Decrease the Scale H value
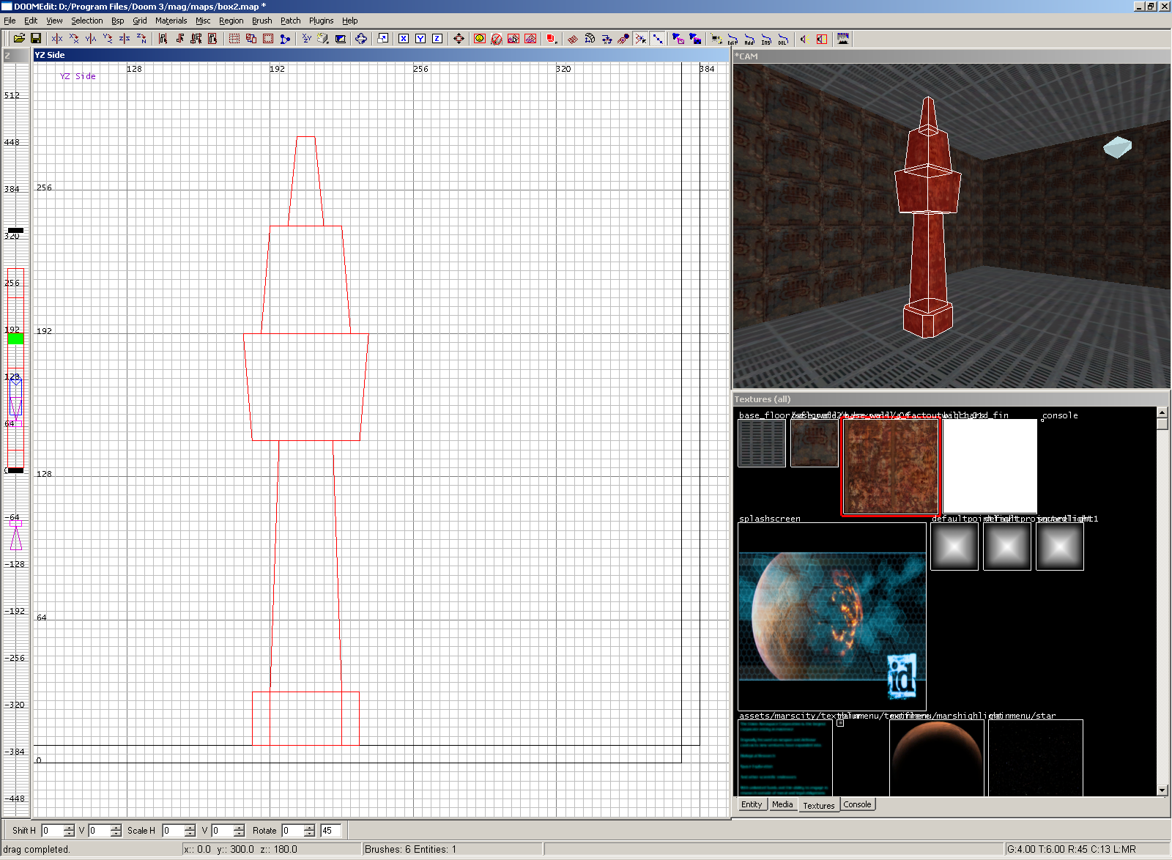Screen dimensions: 1172x860 pyautogui.click(x=190, y=834)
